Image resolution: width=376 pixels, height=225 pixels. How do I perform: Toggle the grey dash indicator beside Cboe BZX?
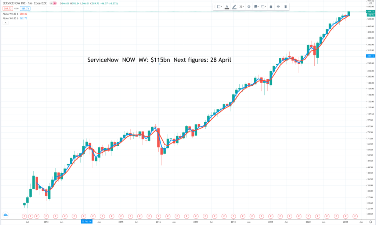point(51,3)
